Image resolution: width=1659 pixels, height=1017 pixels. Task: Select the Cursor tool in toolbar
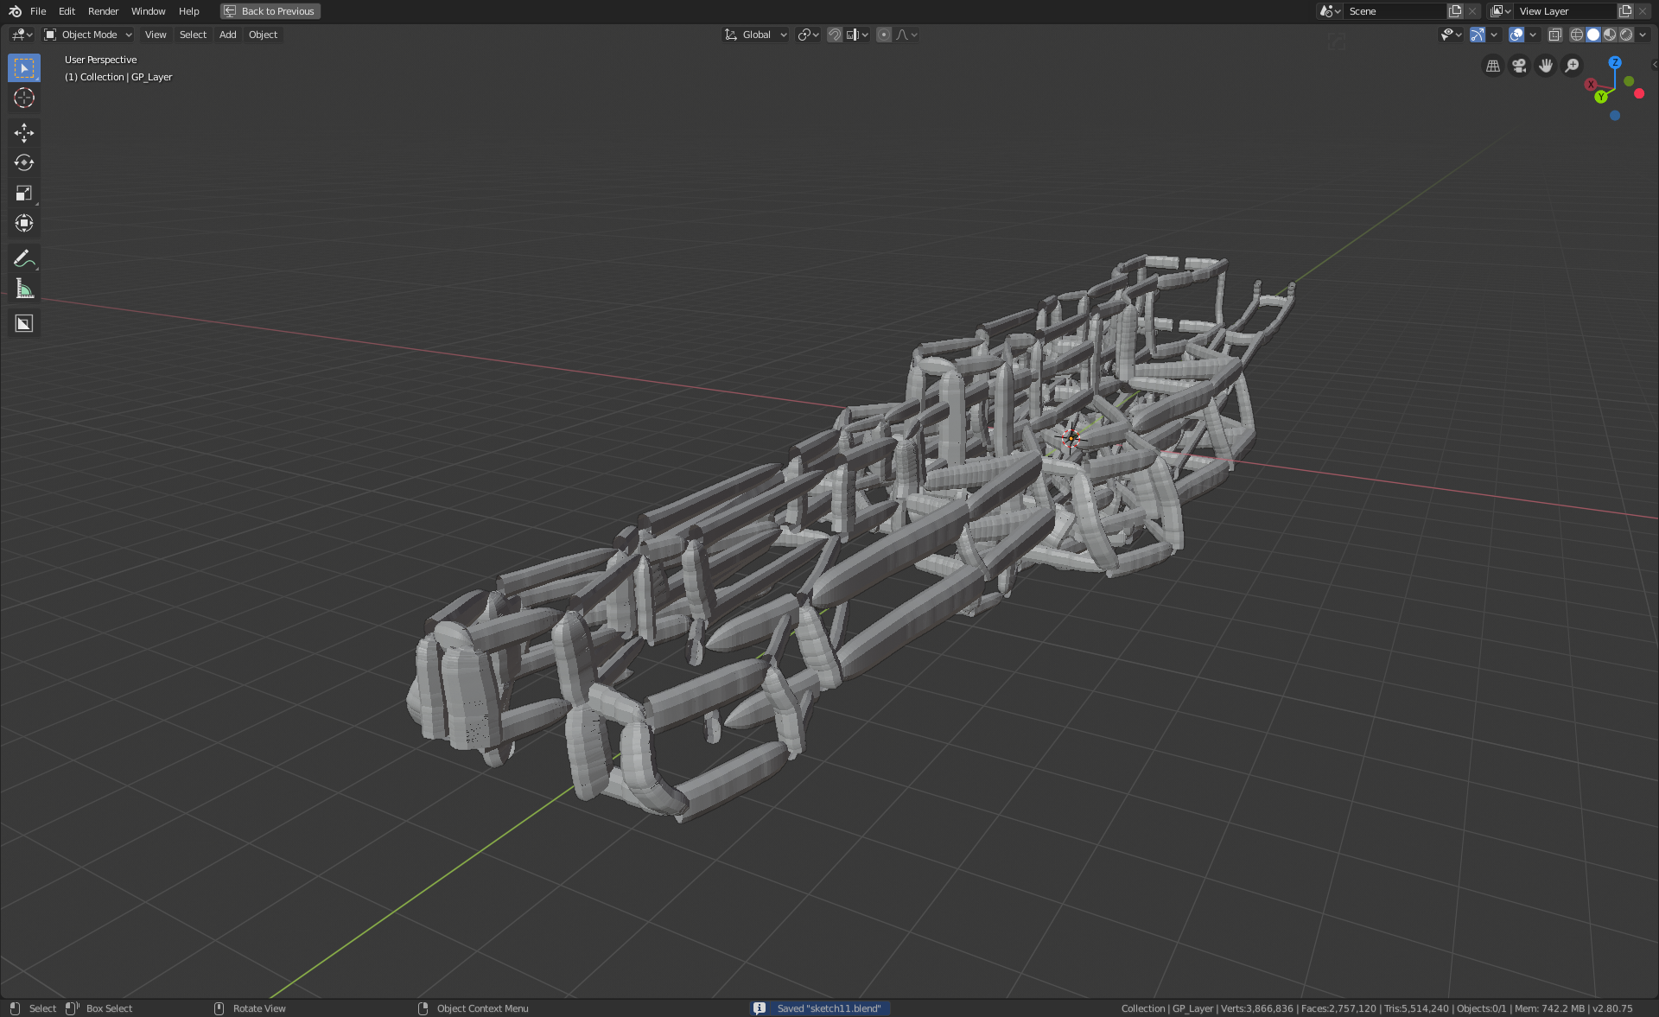click(x=23, y=98)
